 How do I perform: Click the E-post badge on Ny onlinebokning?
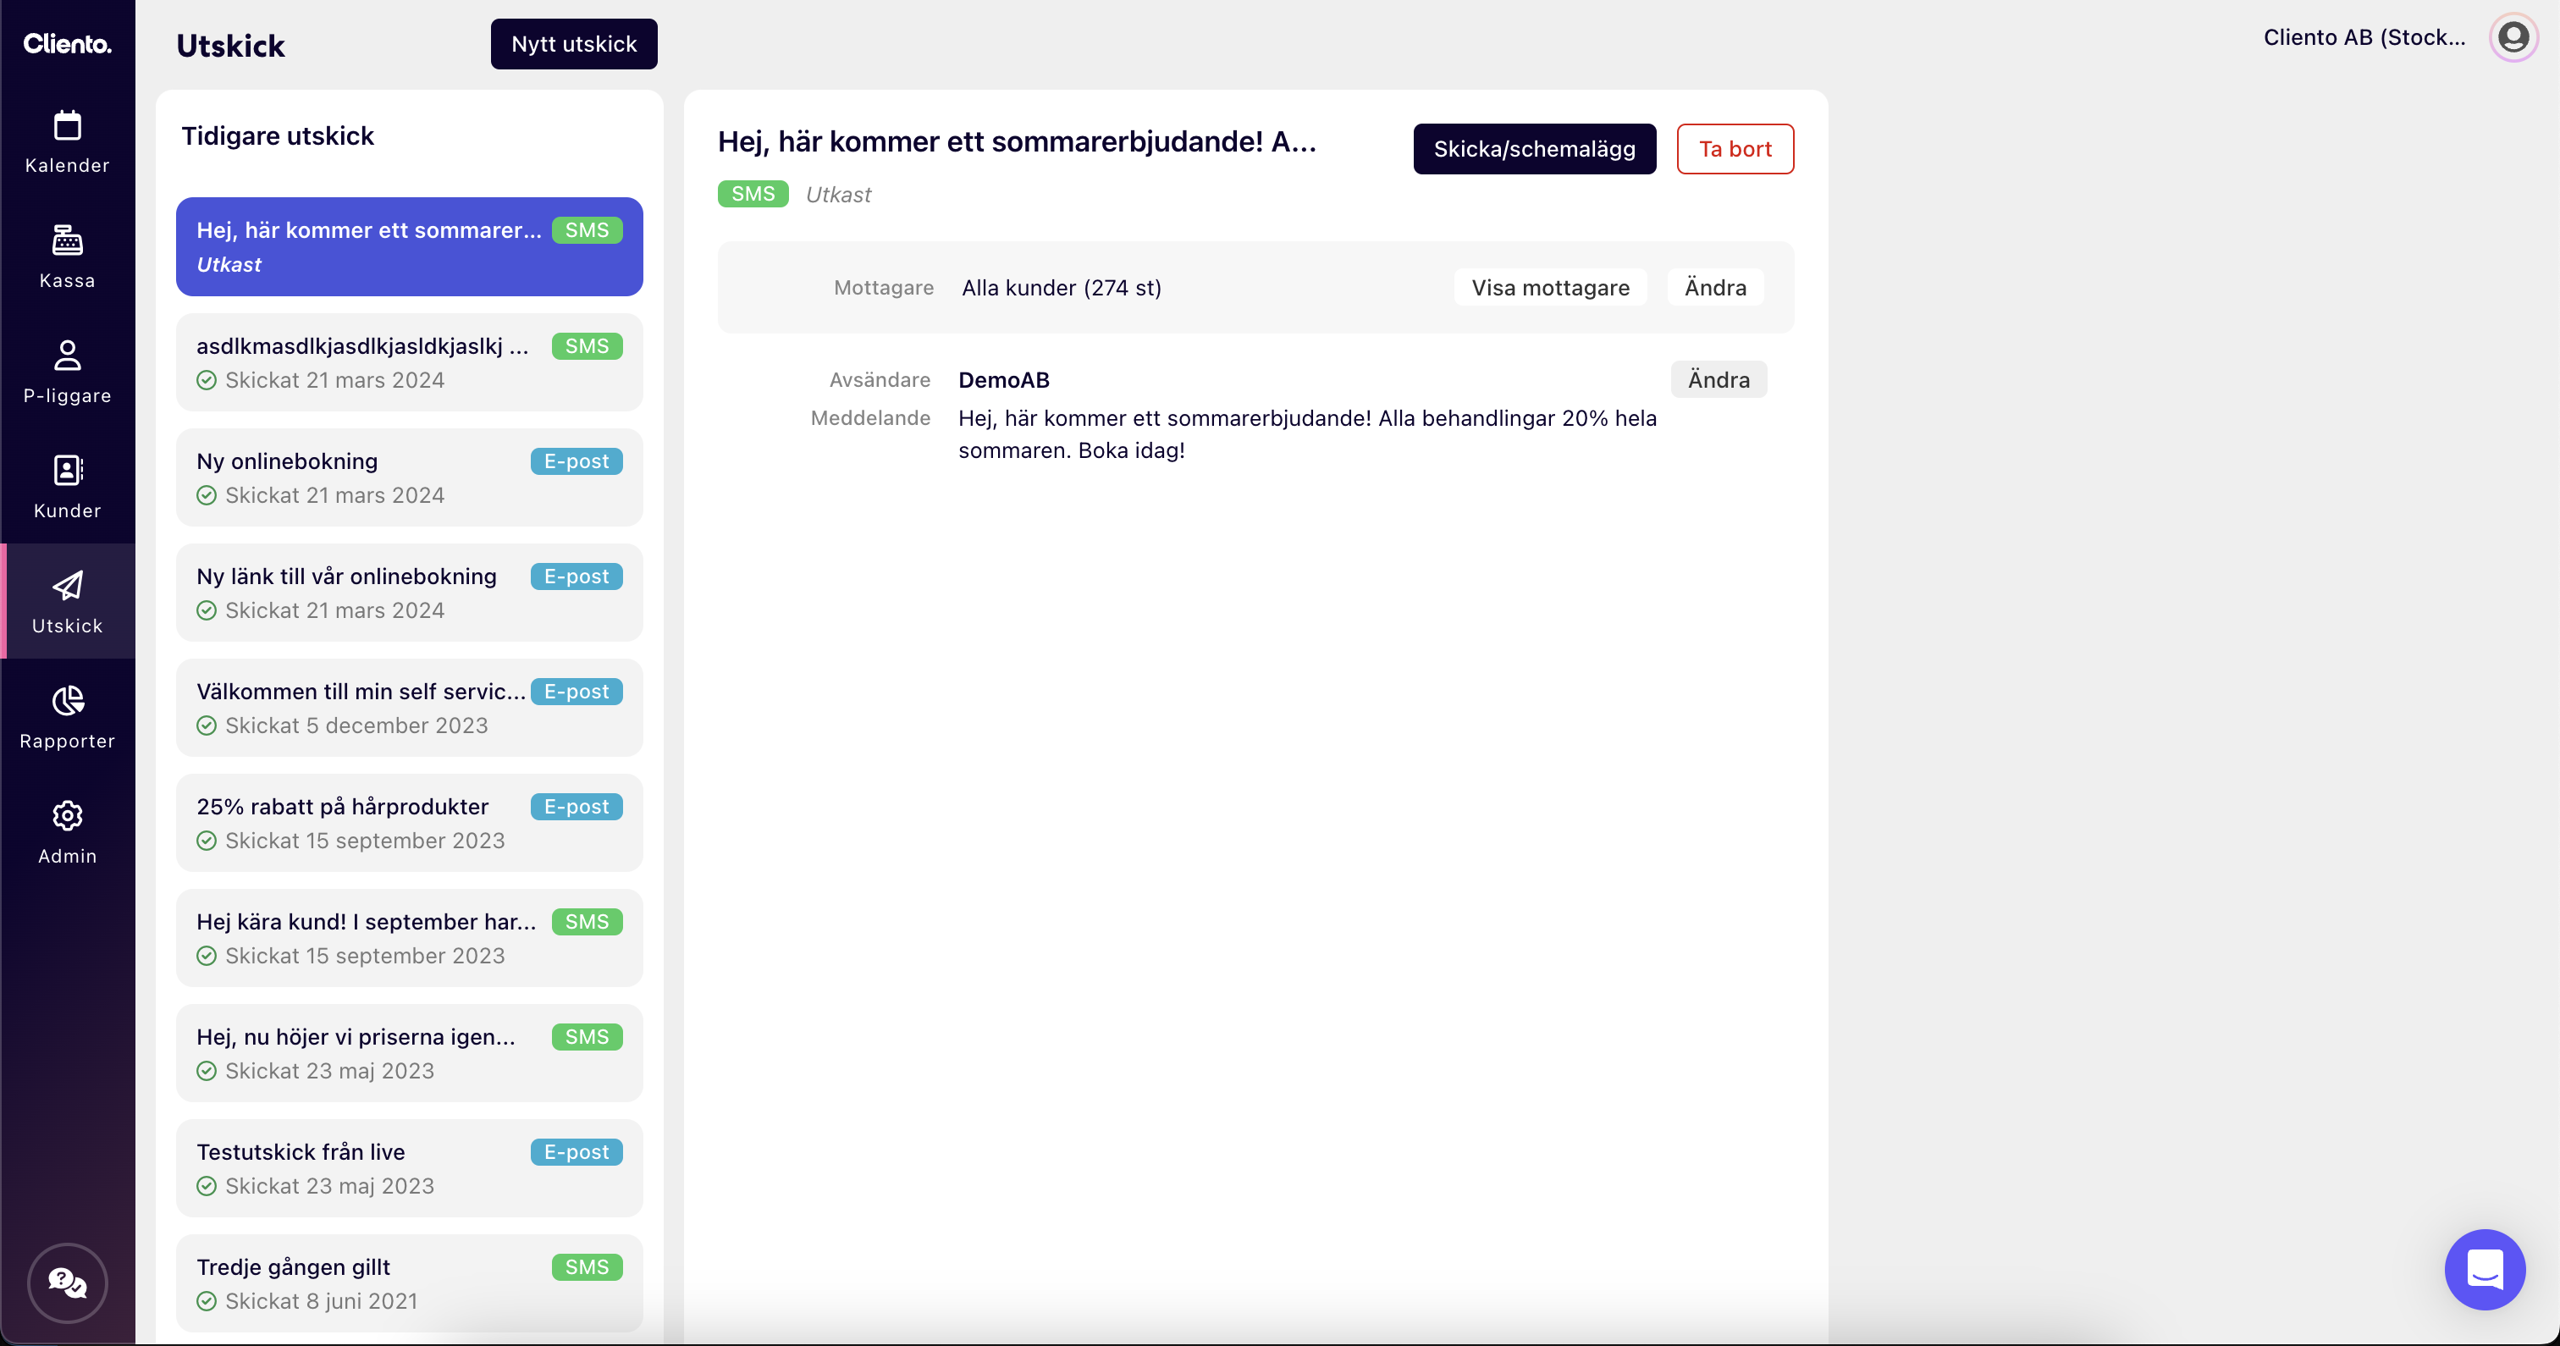tap(577, 461)
